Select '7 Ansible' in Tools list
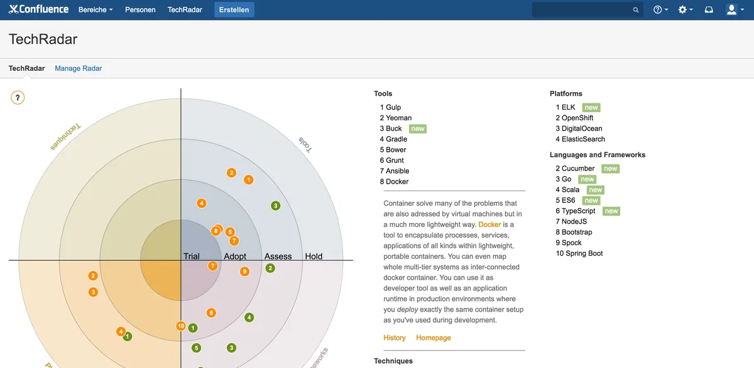This screenshot has width=754, height=368. pos(395,171)
